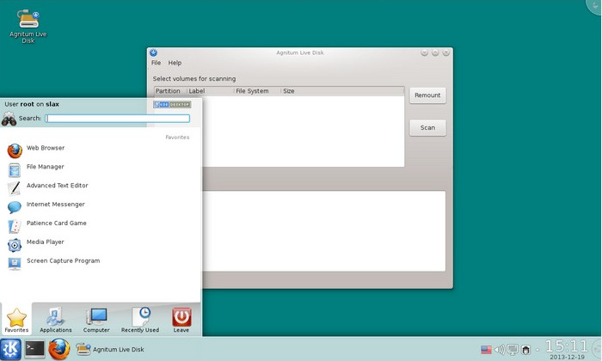Image resolution: width=602 pixels, height=361 pixels.
Task: Open File Manager from Favorites
Action: 100,169
